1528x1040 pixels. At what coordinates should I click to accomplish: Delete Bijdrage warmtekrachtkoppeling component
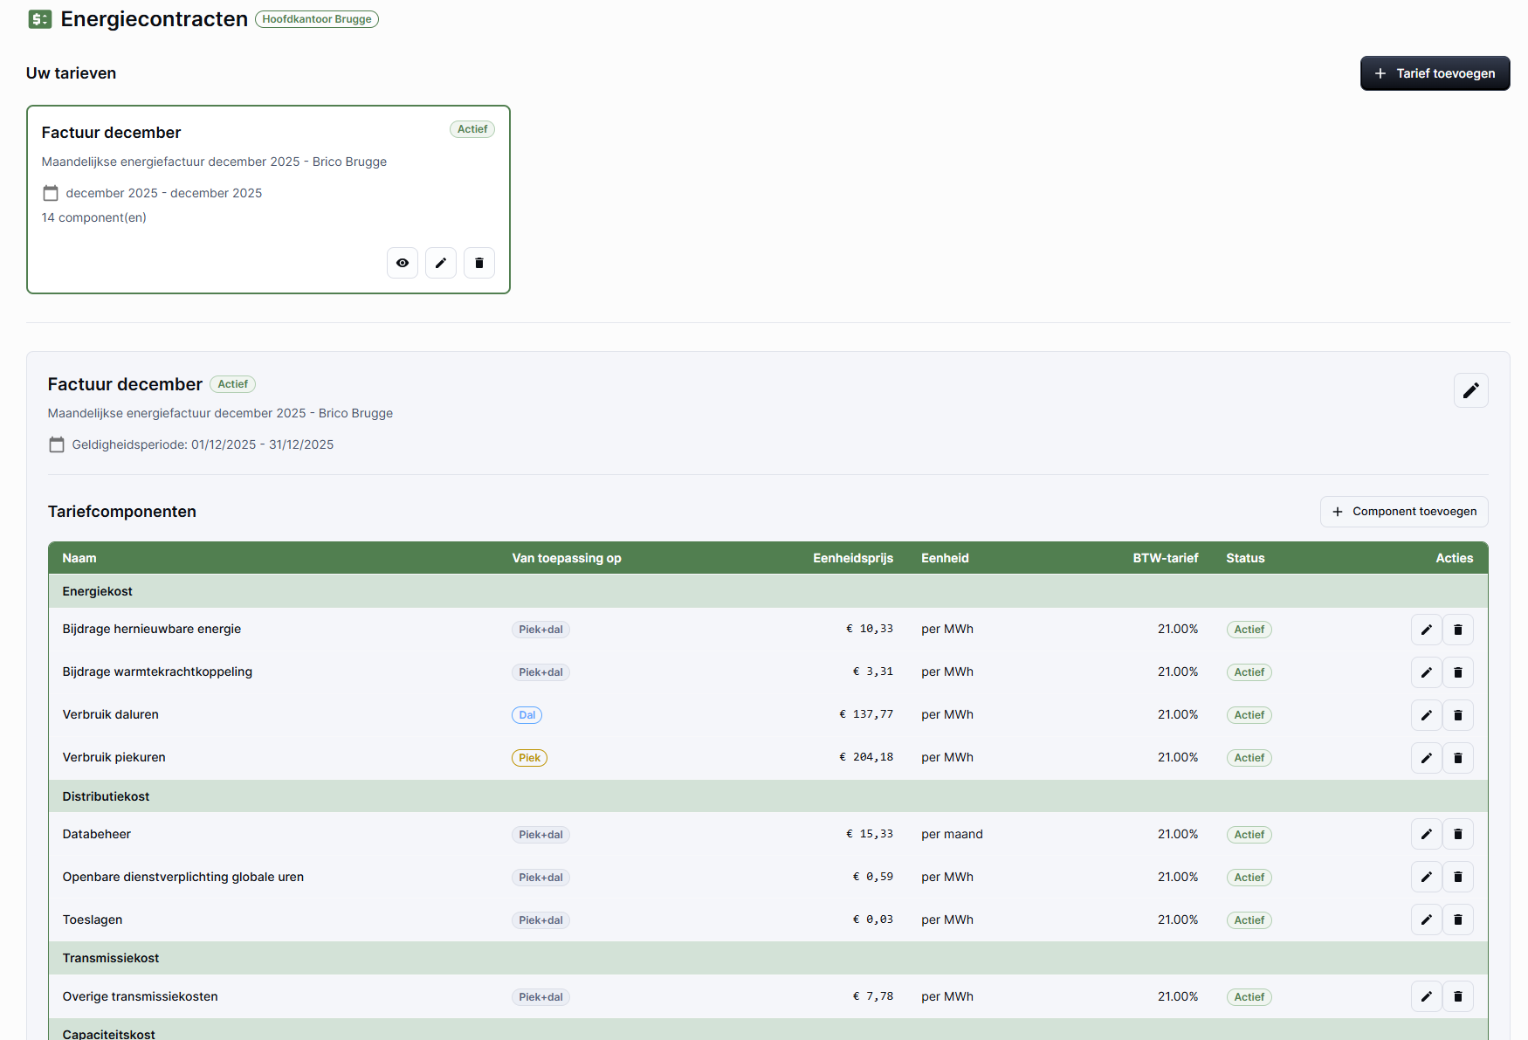(x=1458, y=672)
